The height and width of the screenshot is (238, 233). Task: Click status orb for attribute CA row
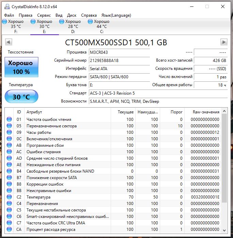9,229
